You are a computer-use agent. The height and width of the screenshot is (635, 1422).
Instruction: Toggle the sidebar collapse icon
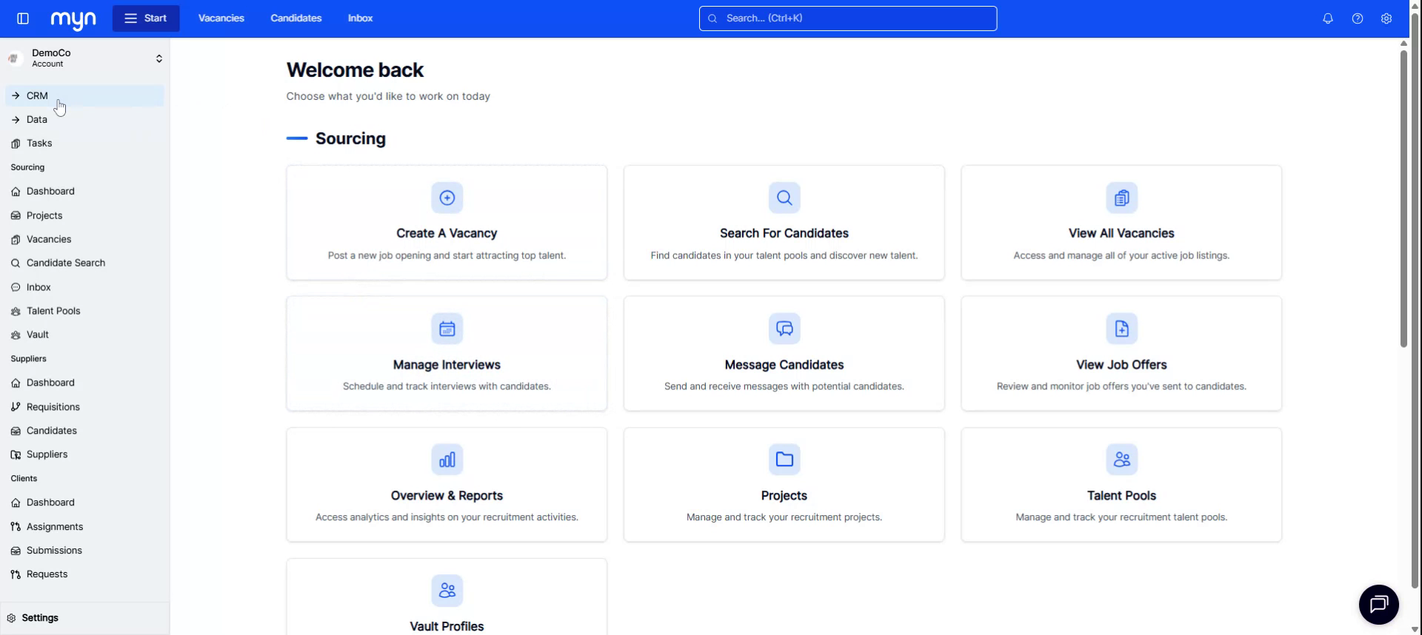(x=23, y=19)
